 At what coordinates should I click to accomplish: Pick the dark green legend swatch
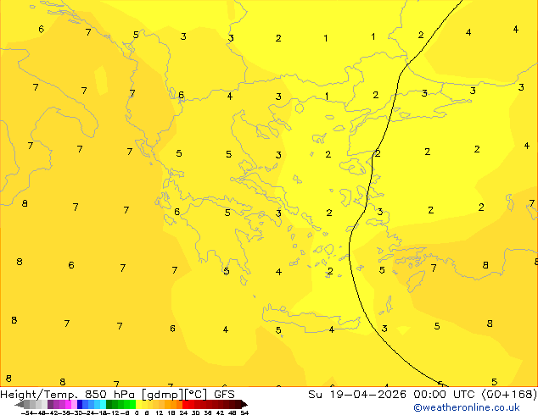[109, 404]
